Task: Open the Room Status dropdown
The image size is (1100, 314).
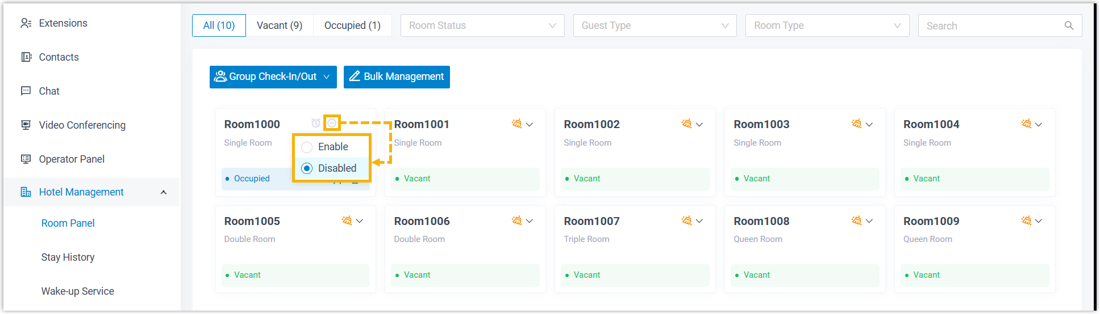Action: 482,26
